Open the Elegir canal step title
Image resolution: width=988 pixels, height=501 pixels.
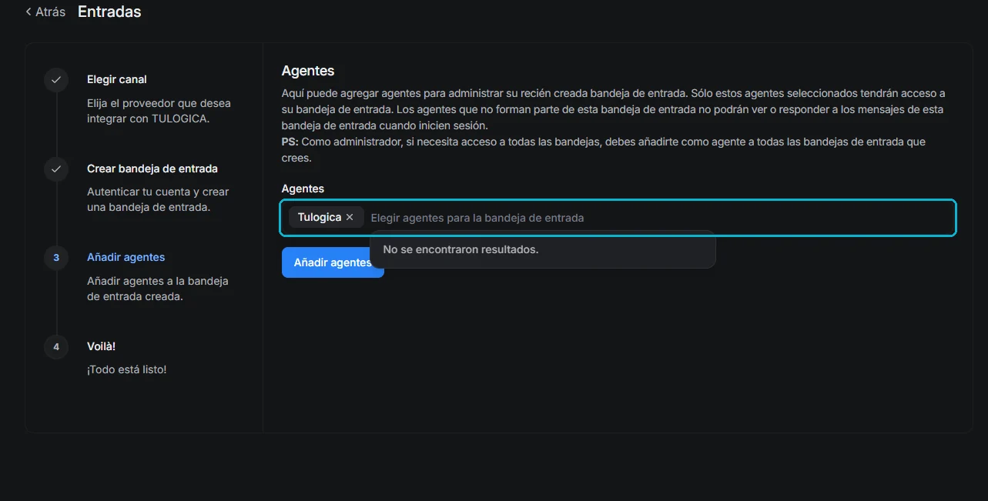click(117, 79)
